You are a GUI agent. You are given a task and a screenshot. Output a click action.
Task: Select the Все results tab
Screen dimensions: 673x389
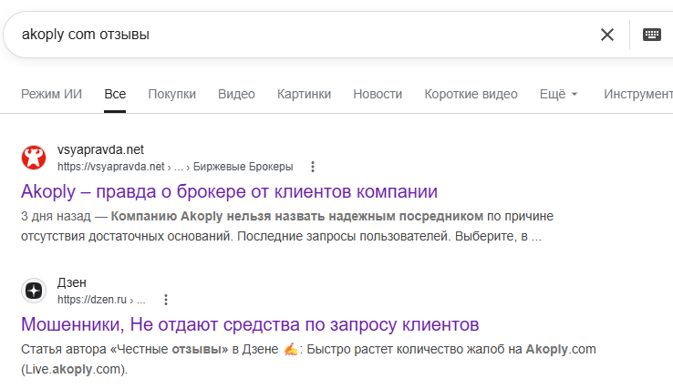115,94
